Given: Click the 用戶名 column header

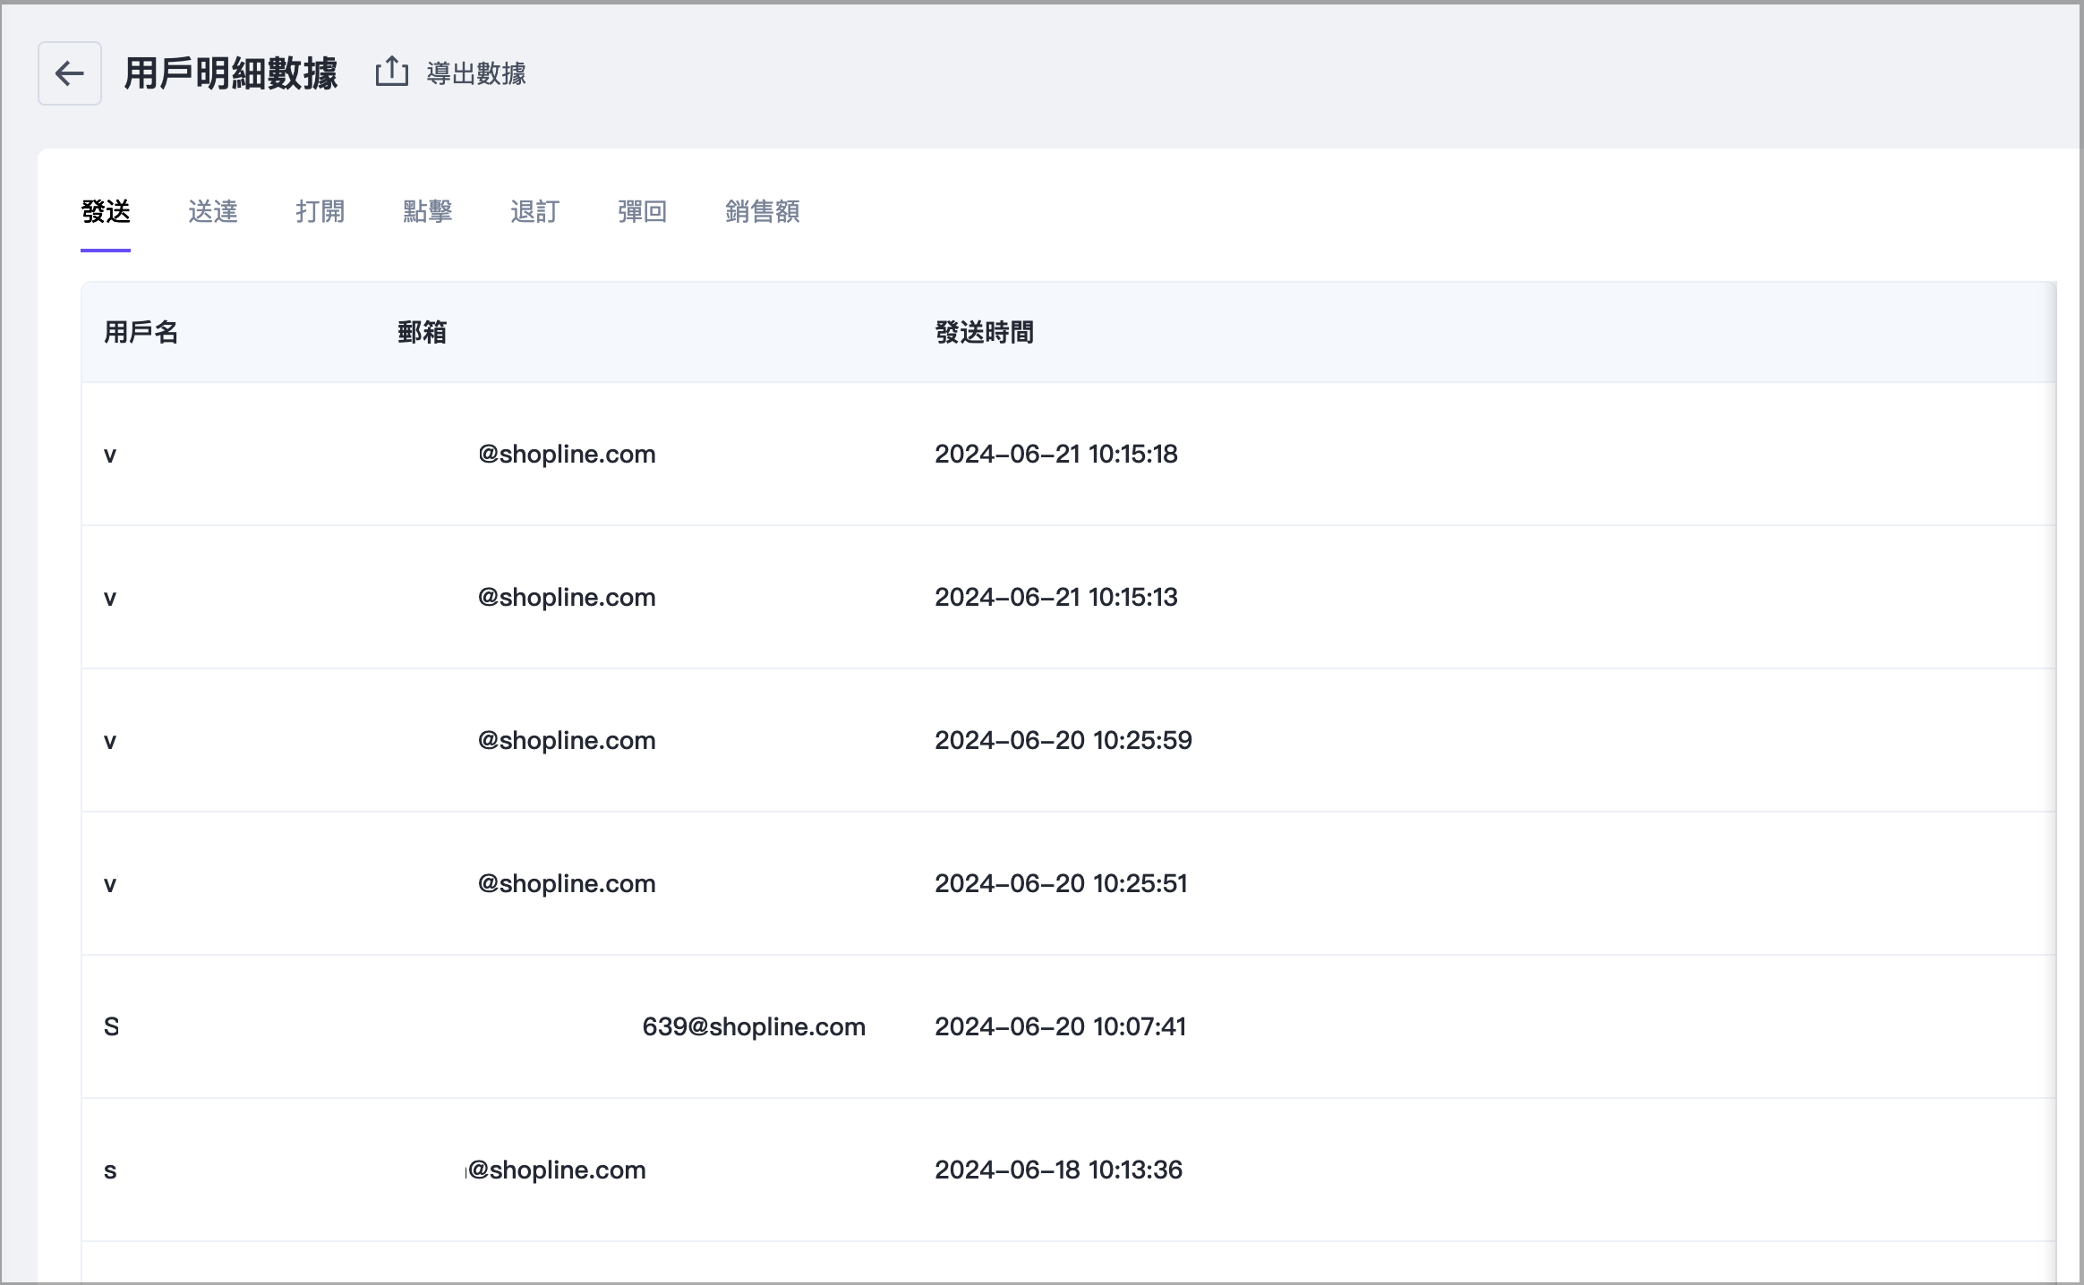Looking at the screenshot, I should 141,332.
